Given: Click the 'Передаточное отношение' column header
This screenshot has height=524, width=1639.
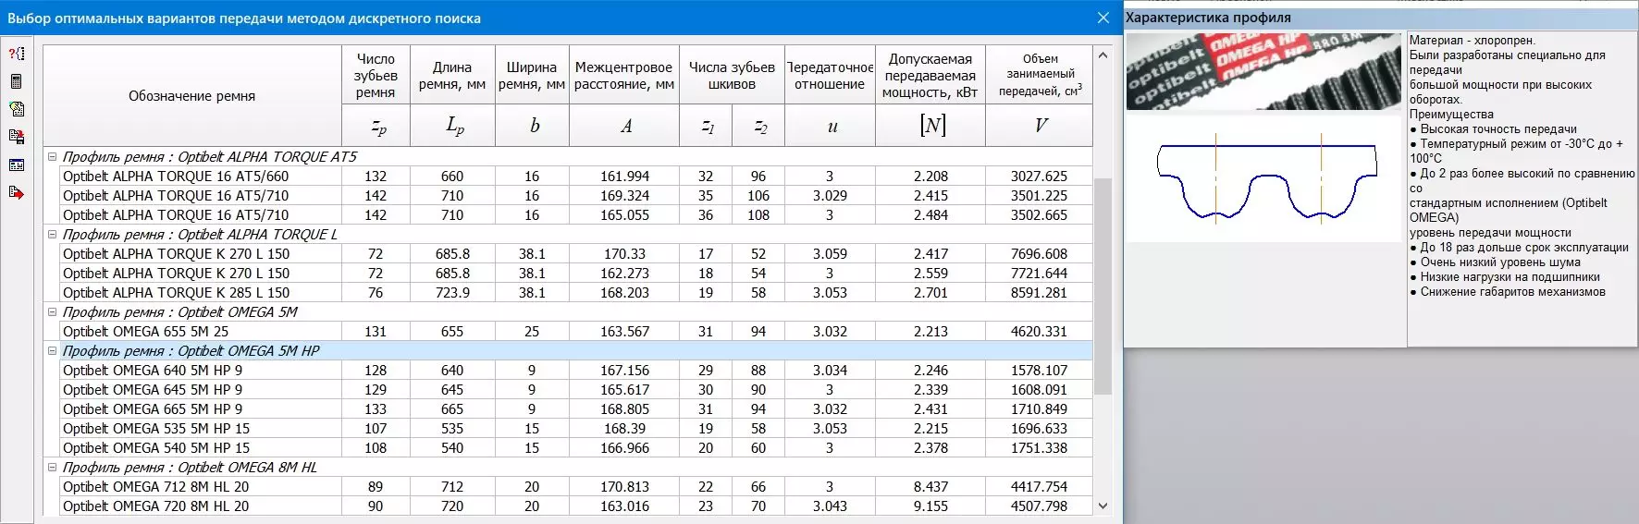Looking at the screenshot, I should [x=830, y=76].
